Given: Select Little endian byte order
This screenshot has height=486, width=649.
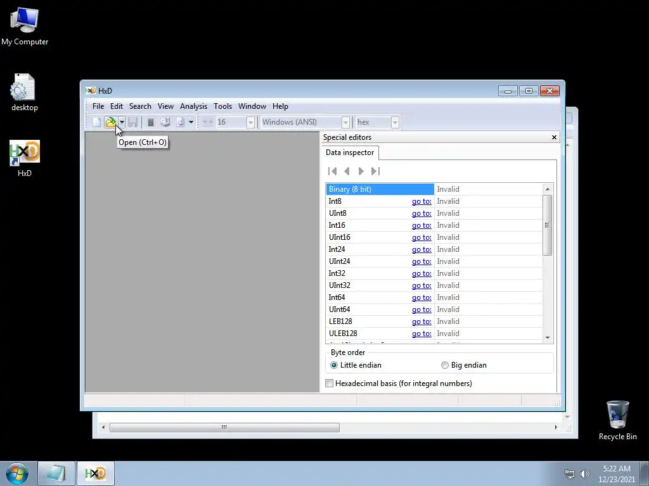Looking at the screenshot, I should (x=356, y=365).
